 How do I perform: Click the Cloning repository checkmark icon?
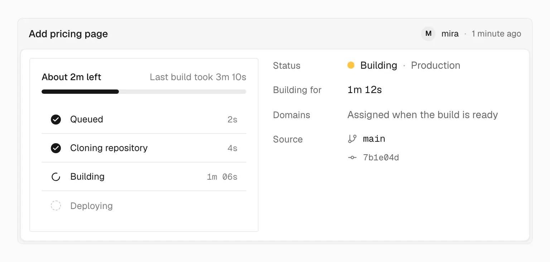pyautogui.click(x=56, y=148)
